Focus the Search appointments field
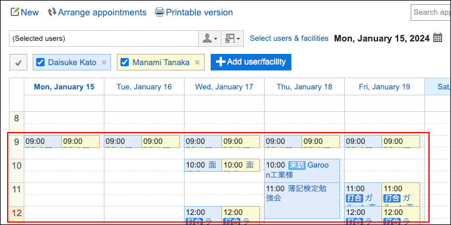Image resolution: width=451 pixels, height=225 pixels. coord(431,12)
